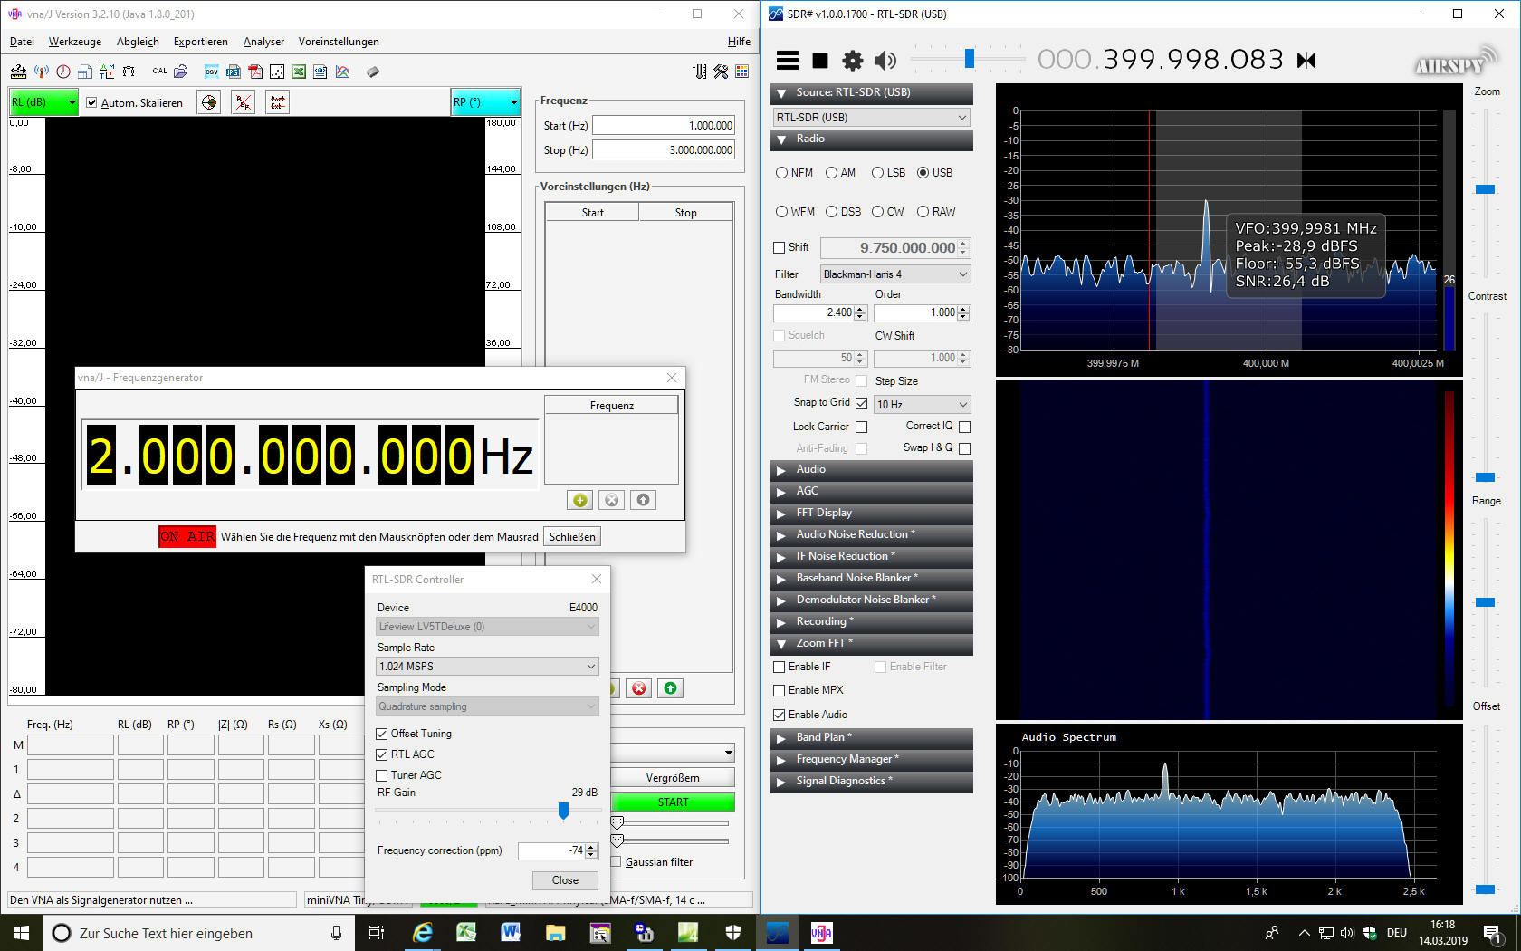
Task: Export data as CSV icon
Action: point(211,72)
